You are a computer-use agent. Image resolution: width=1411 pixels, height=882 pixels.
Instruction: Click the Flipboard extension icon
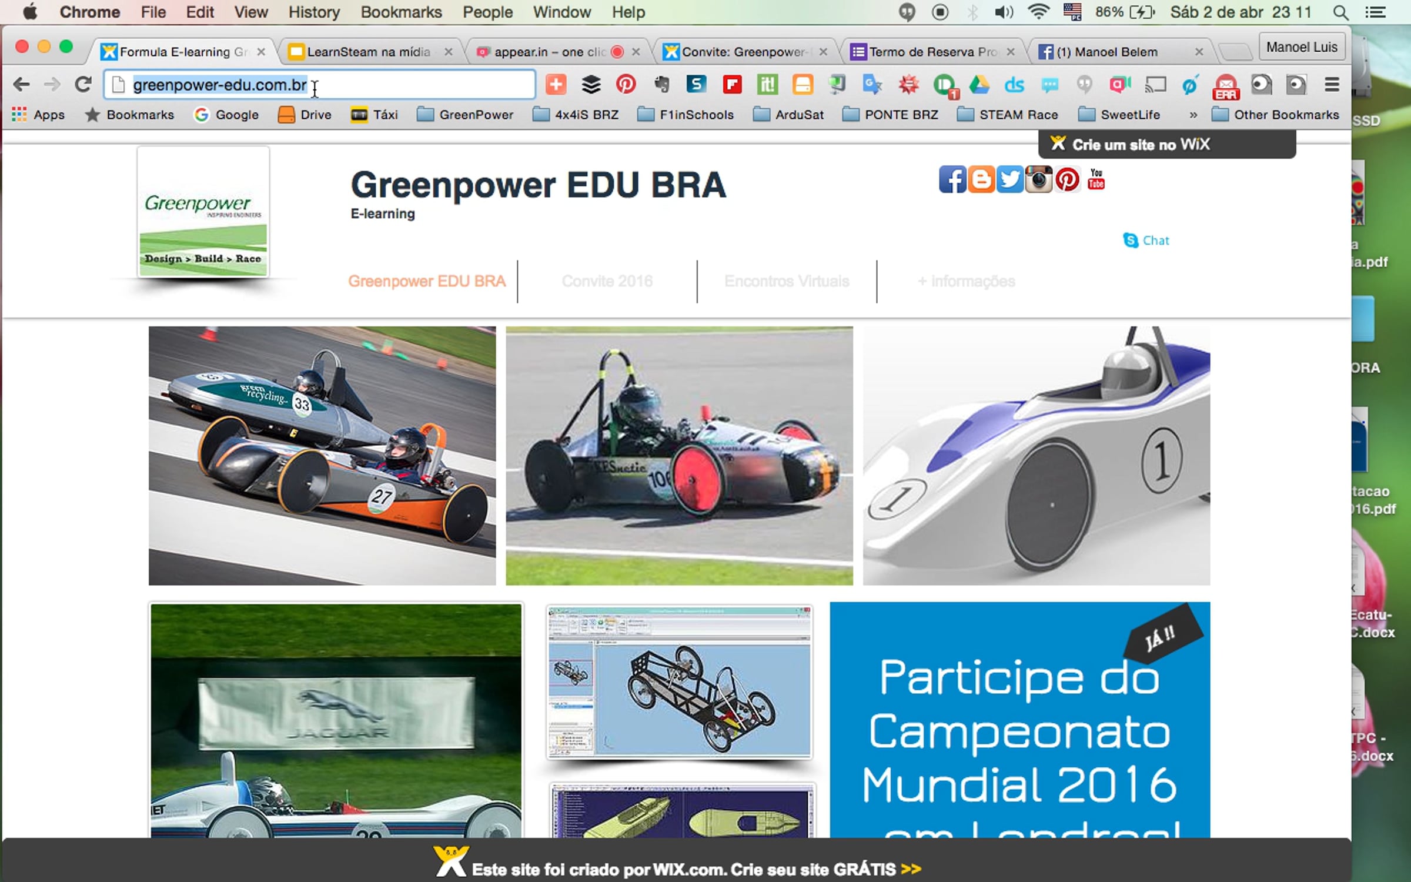tap(732, 85)
